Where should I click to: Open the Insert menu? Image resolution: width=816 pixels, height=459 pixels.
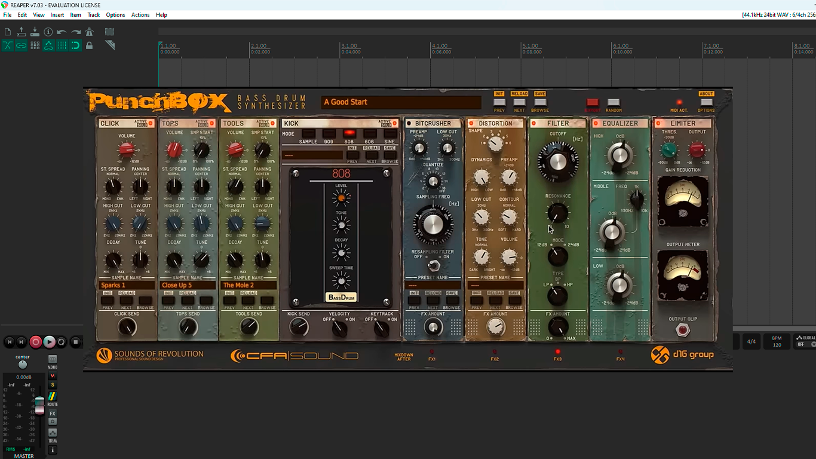coord(57,15)
